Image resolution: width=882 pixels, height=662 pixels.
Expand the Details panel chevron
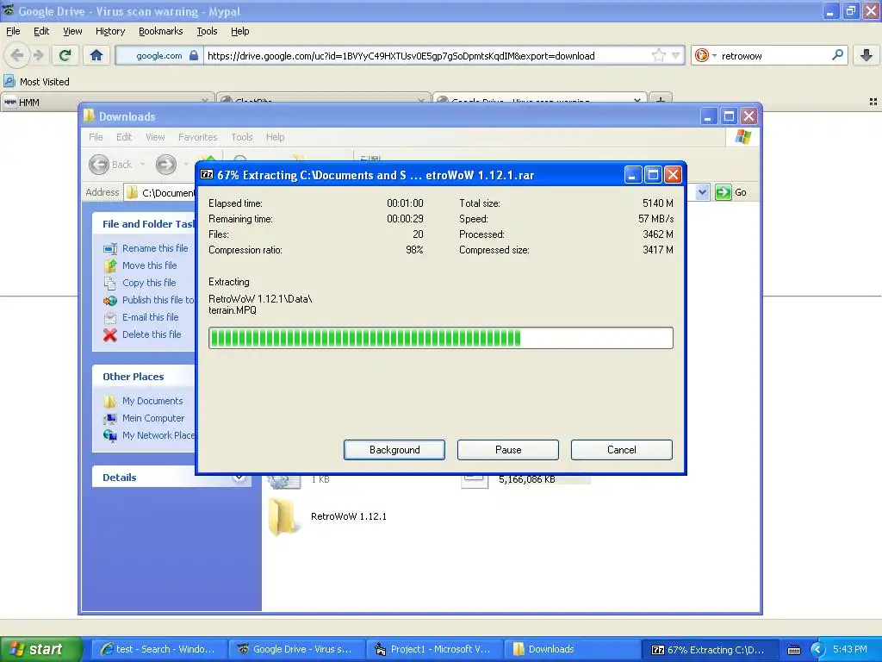point(239,478)
